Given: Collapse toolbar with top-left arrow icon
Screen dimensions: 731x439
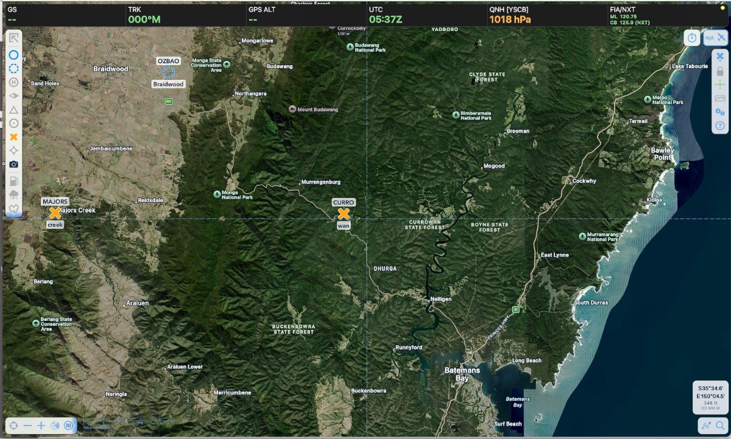Looking at the screenshot, I should (x=13, y=38).
